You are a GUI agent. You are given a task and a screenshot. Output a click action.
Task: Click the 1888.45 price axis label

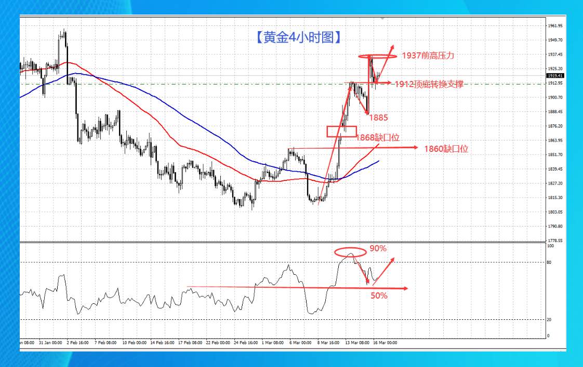click(555, 111)
